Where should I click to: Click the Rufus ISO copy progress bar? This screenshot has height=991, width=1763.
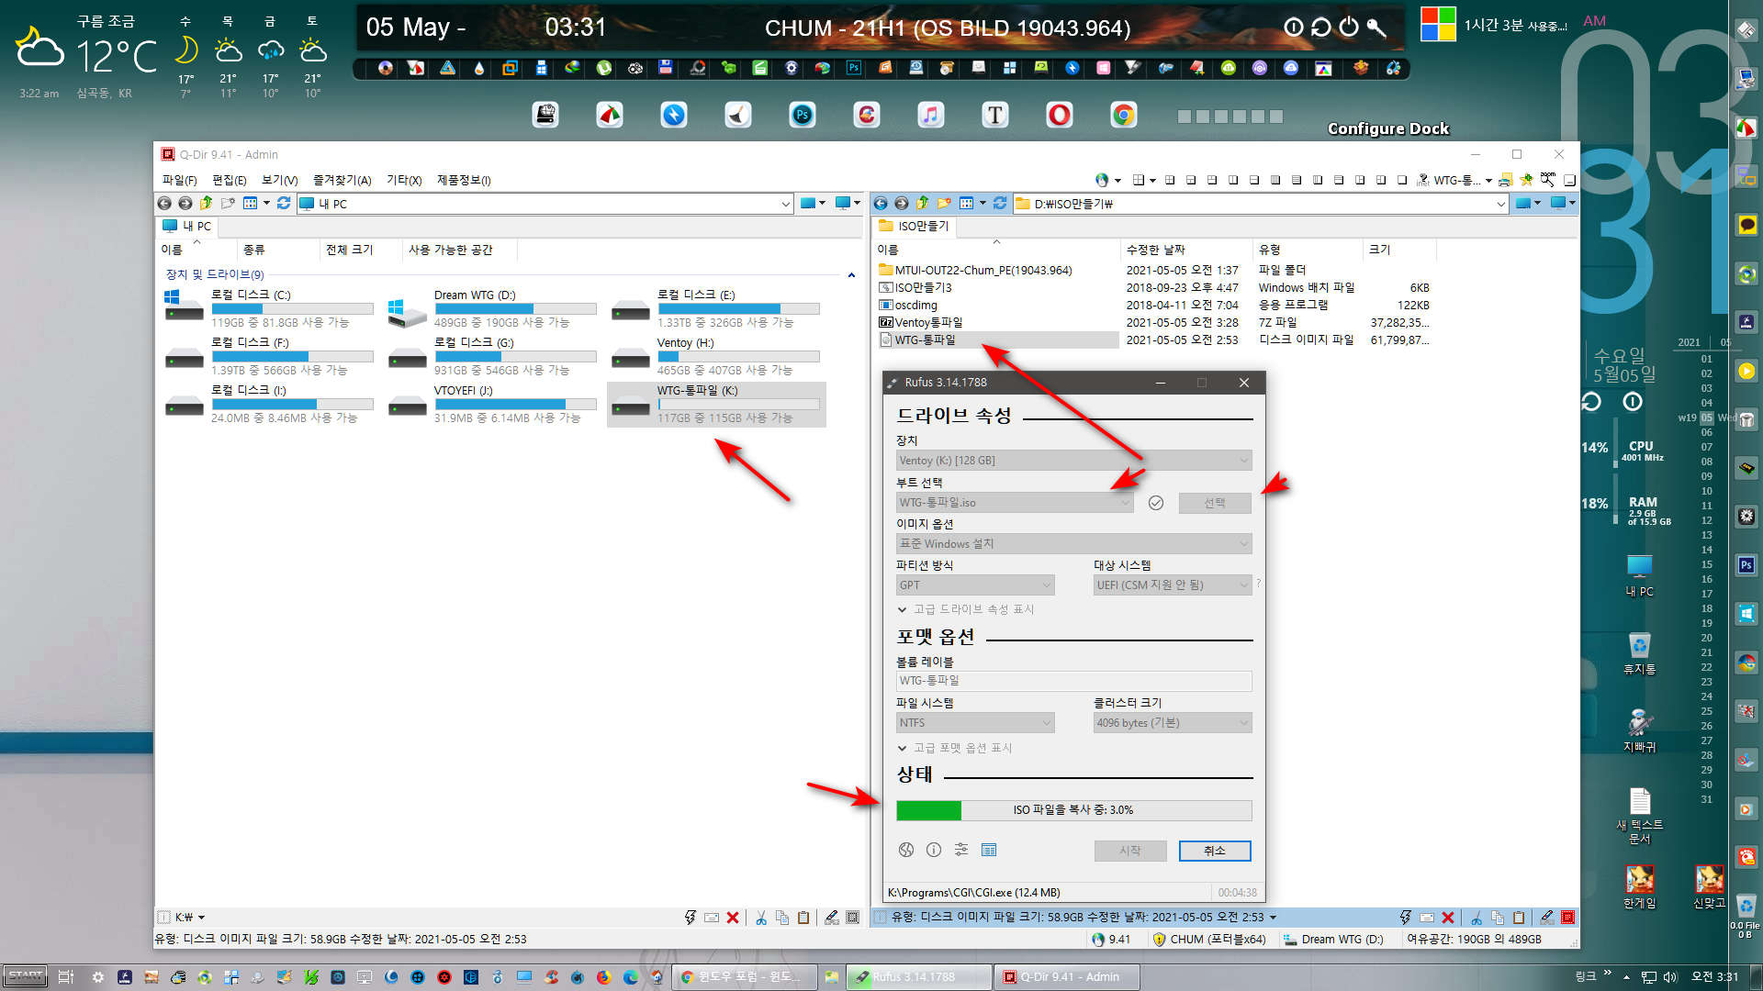click(x=1074, y=810)
